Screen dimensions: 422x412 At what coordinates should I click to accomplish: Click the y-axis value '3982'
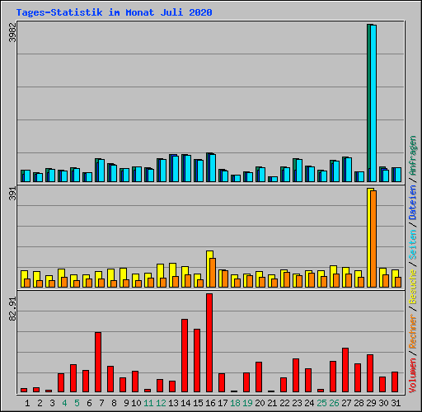tap(12, 32)
